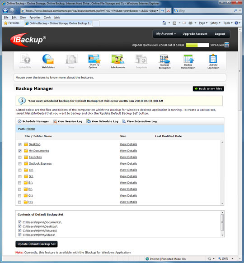Check the C:\ drive checkbox
This screenshot has height=263, width=244.
20,170
